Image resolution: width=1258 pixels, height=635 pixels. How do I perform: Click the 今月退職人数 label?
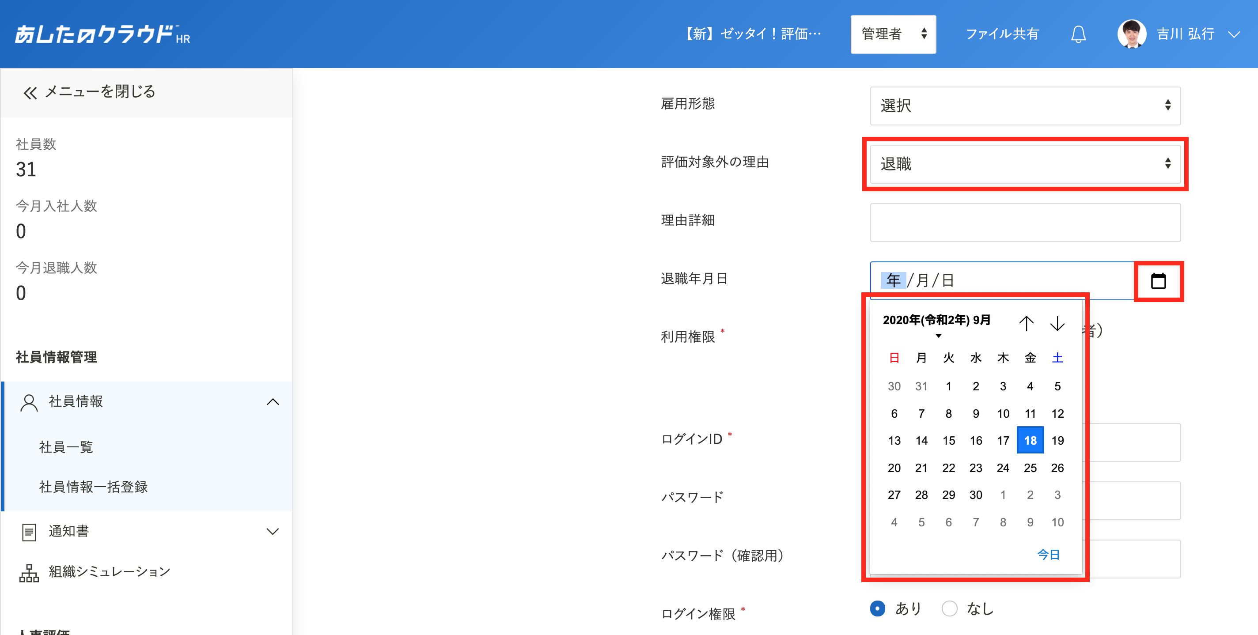pyautogui.click(x=56, y=268)
